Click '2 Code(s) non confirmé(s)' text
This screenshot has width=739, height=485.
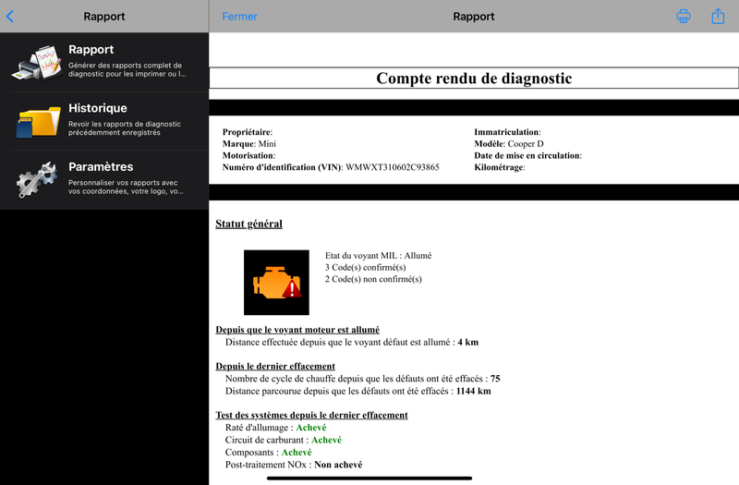[x=373, y=279]
